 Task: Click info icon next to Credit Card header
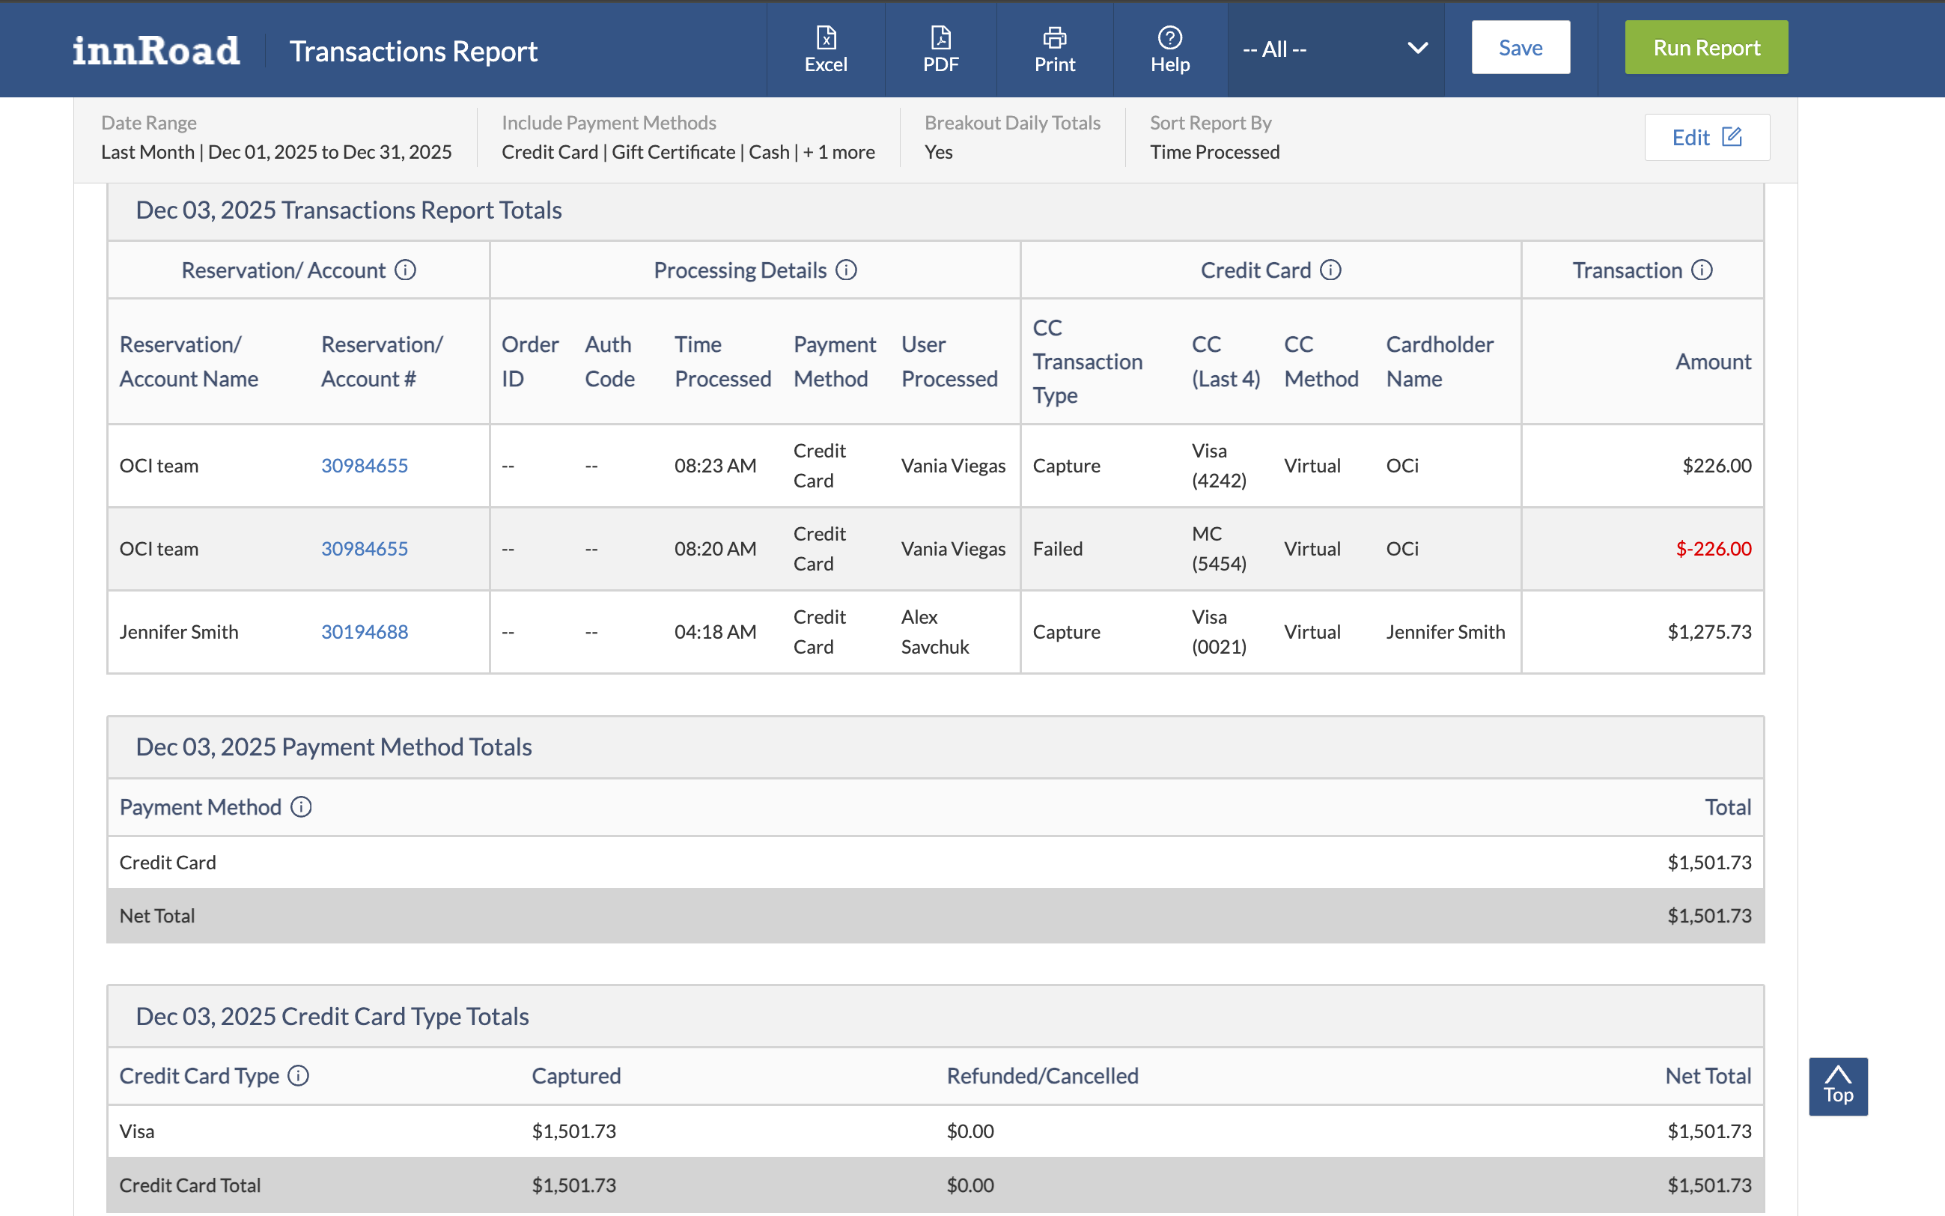click(1330, 270)
